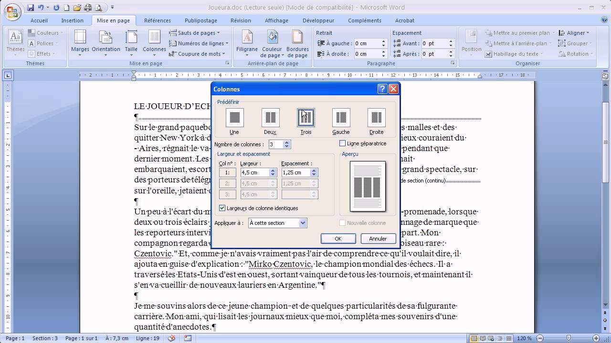Enable the Ligne séparatrice checkbox
This screenshot has width=611, height=343.
342,143
